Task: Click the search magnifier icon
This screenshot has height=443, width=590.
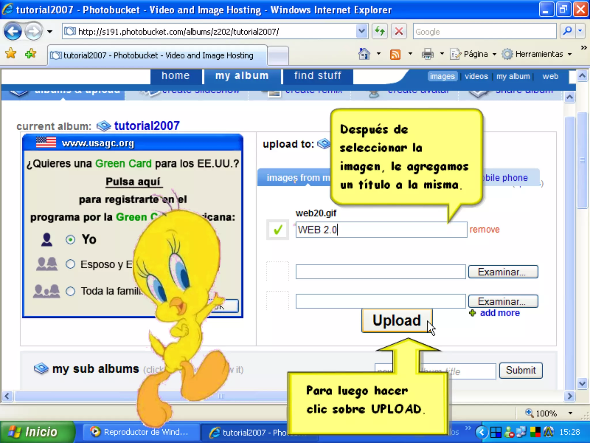Action: [x=567, y=31]
